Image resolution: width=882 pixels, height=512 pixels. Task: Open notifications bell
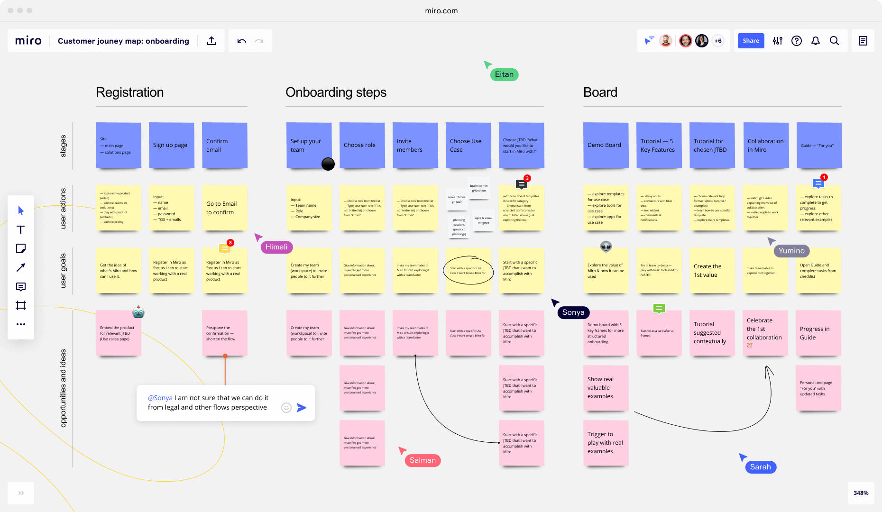pyautogui.click(x=815, y=41)
